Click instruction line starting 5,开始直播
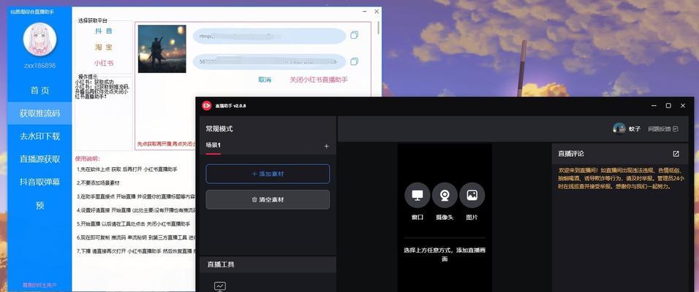Screen dimensions: 699x292 pyautogui.click(x=133, y=224)
